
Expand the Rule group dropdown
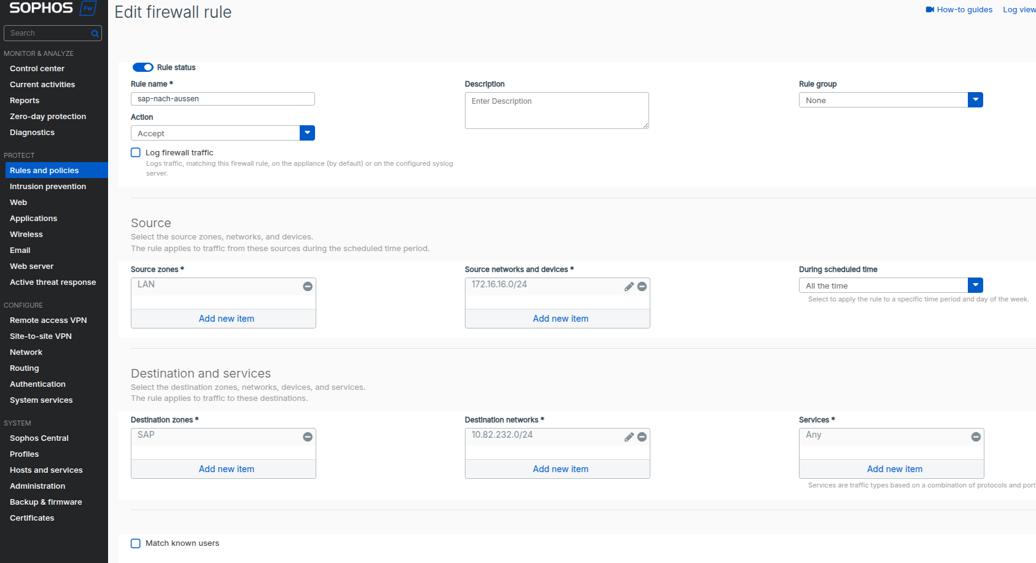pos(975,100)
